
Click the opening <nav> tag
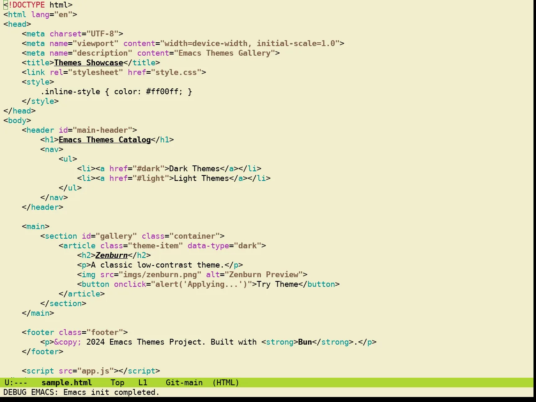(x=52, y=149)
